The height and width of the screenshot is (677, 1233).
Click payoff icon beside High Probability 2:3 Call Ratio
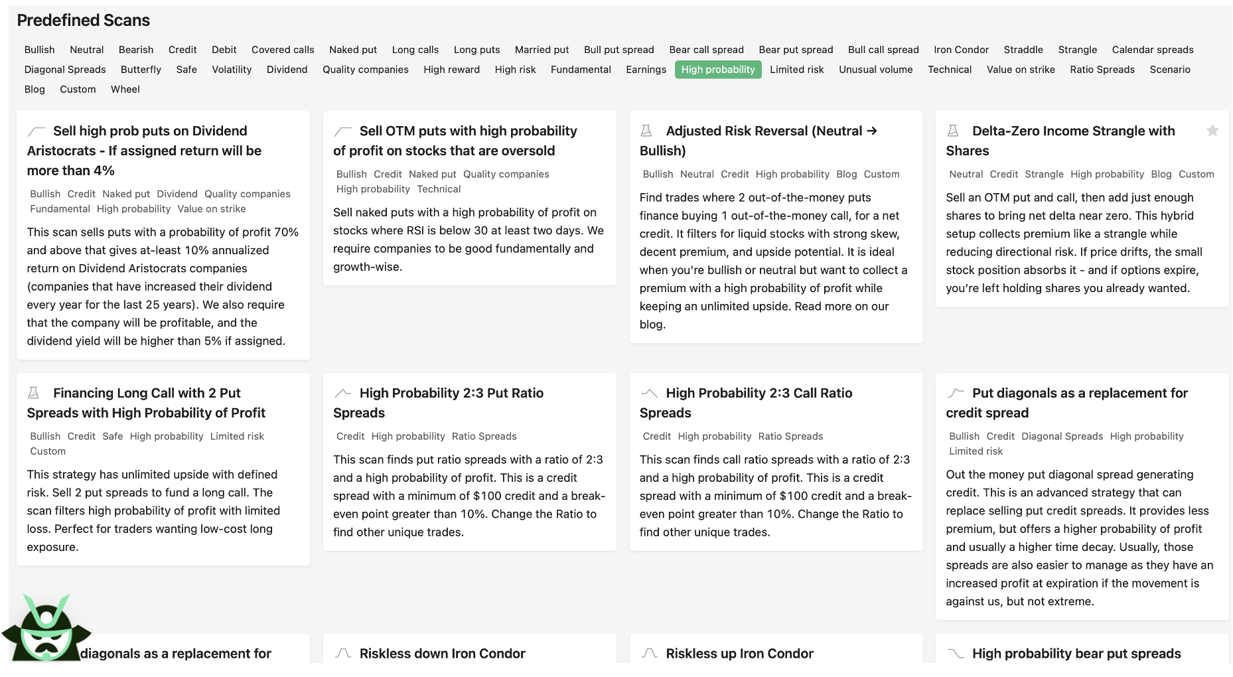click(649, 393)
